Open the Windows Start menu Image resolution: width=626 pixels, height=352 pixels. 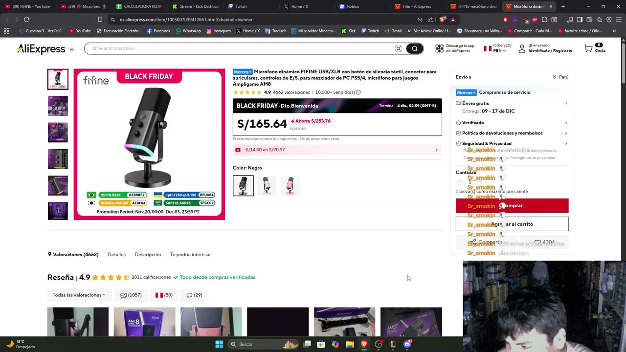219,344
